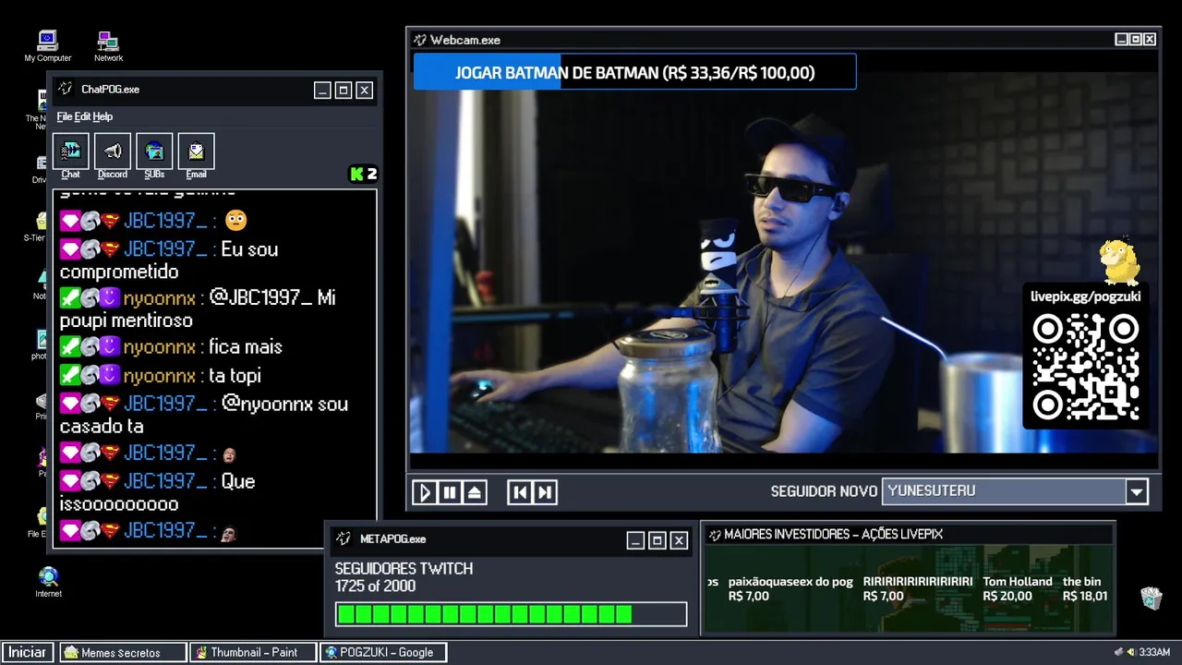The height and width of the screenshot is (665, 1182).
Task: Maximize the Webcam.exe window
Action: click(1136, 40)
